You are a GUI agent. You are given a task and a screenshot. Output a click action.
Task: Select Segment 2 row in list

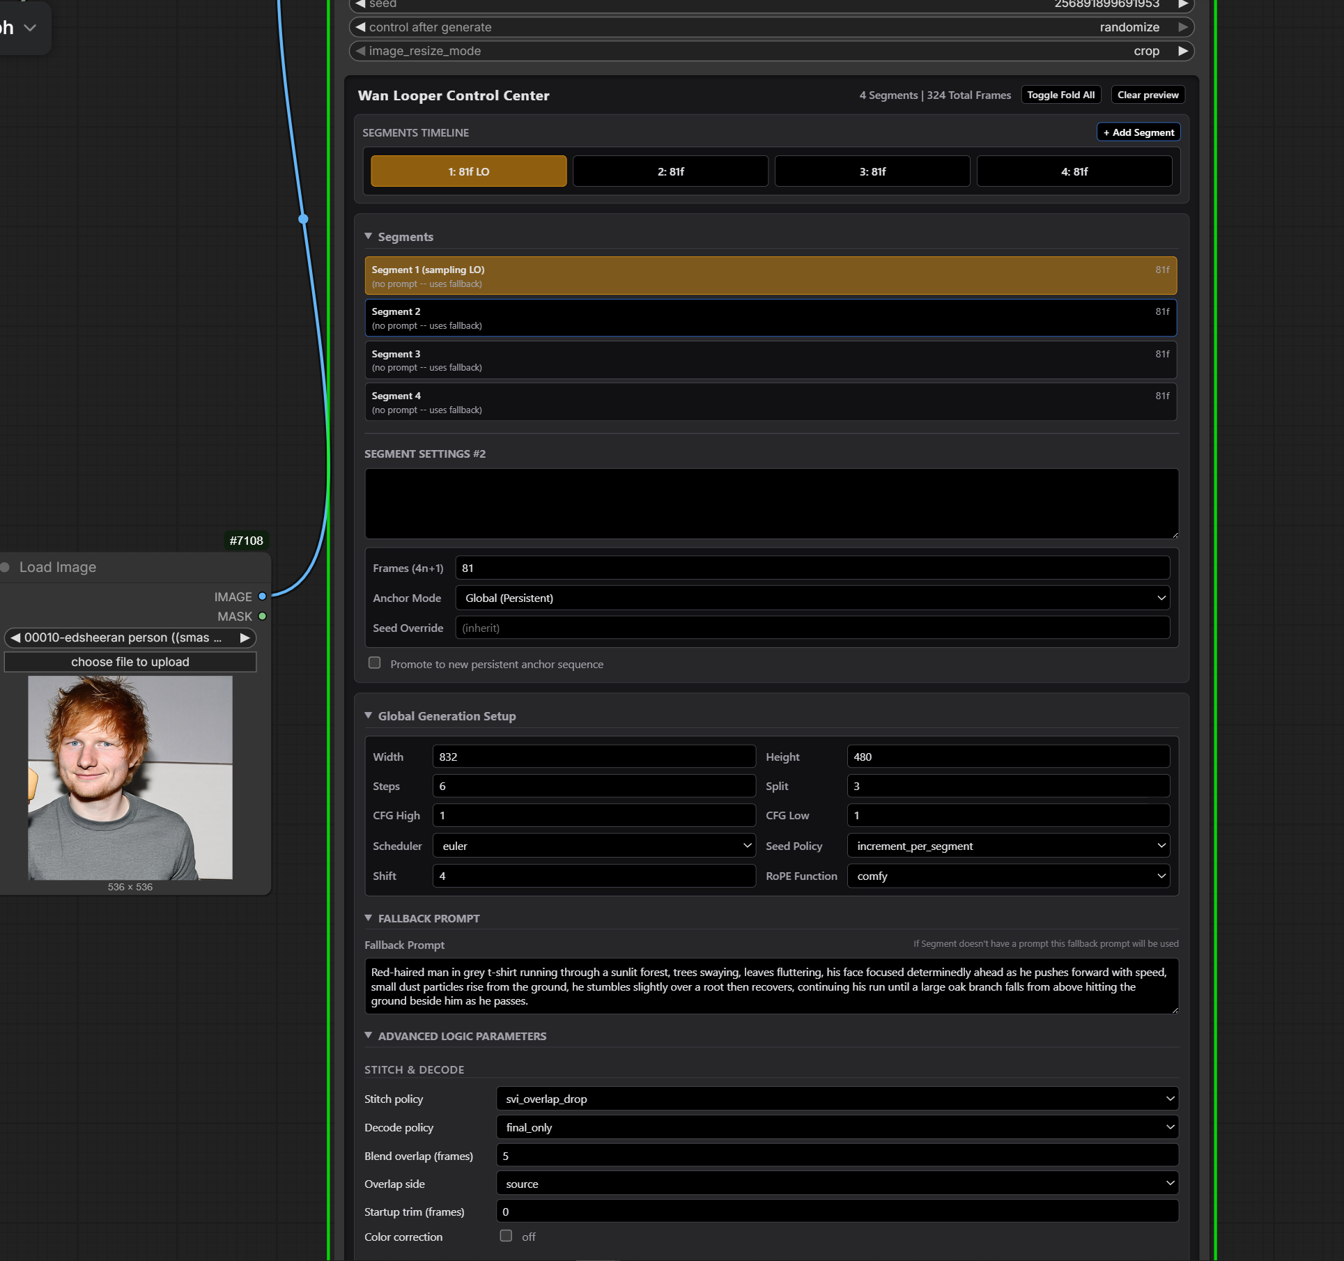click(771, 318)
